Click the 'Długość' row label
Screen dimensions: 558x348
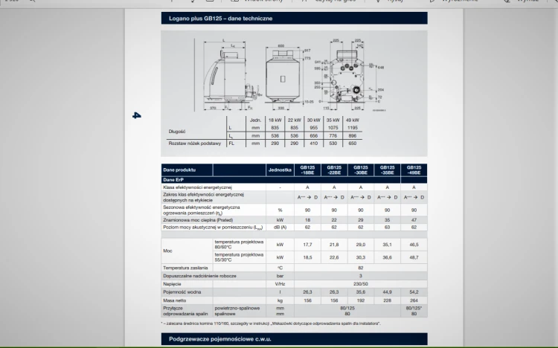[177, 132]
